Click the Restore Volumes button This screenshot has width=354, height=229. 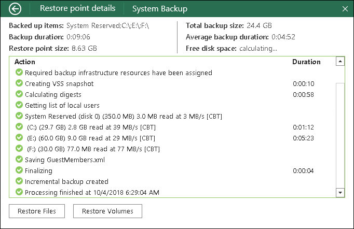coord(107,211)
